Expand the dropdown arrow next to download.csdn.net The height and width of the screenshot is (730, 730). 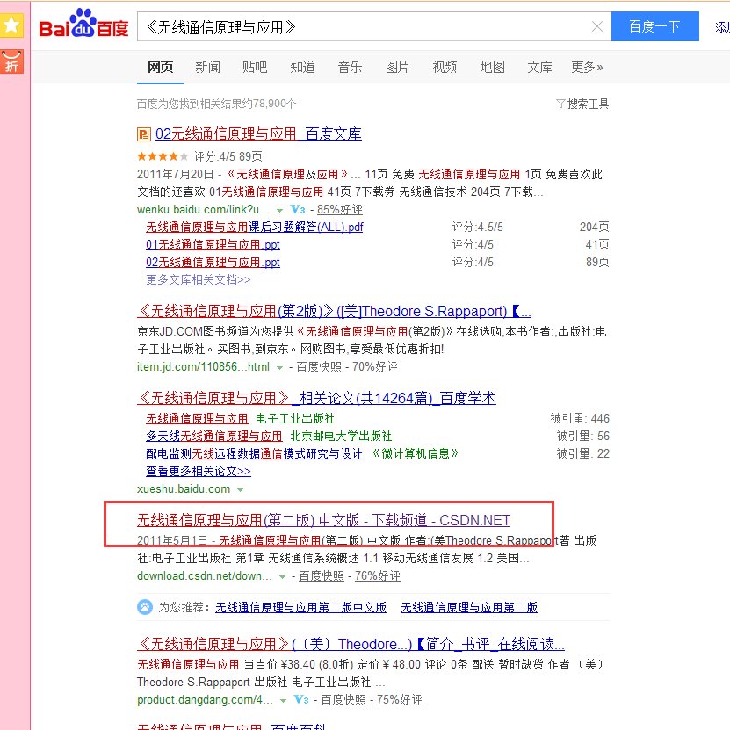coord(280,577)
